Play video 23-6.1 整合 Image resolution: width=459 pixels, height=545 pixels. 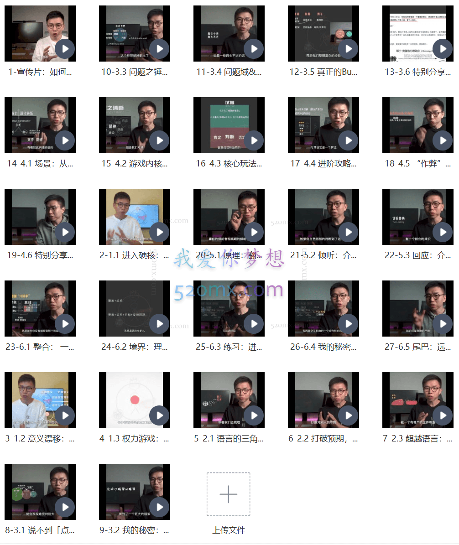65,324
